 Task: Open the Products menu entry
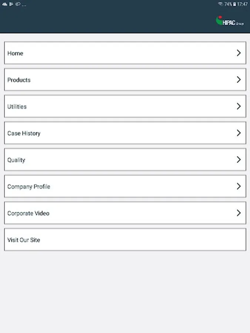click(x=19, y=80)
